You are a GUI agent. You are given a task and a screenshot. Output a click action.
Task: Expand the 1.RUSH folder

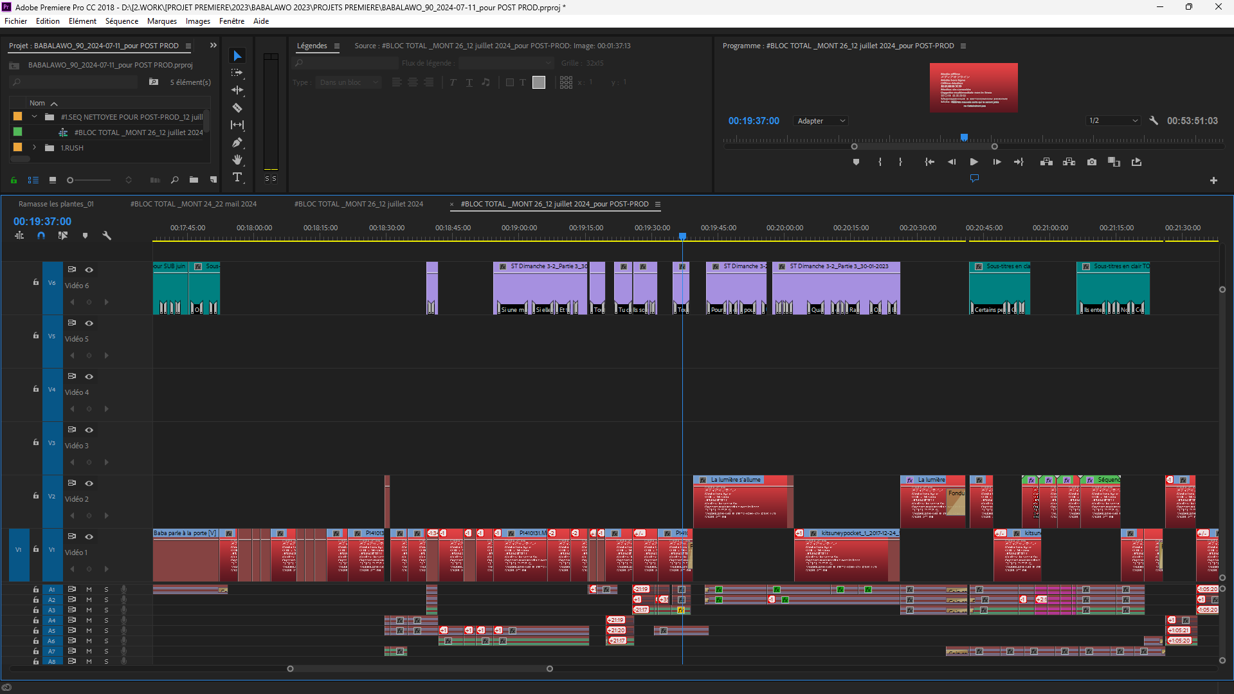(x=35, y=148)
